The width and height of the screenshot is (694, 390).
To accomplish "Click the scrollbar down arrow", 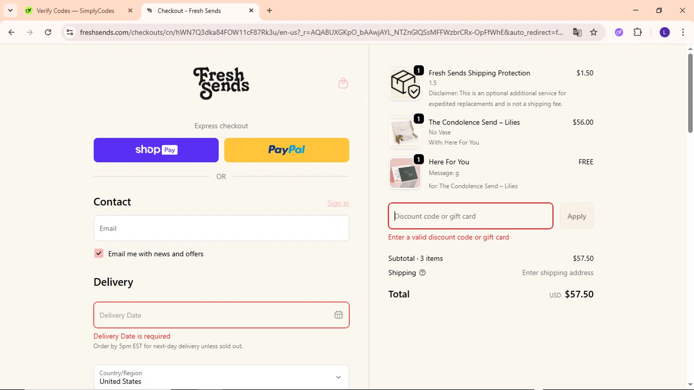I will (690, 384).
